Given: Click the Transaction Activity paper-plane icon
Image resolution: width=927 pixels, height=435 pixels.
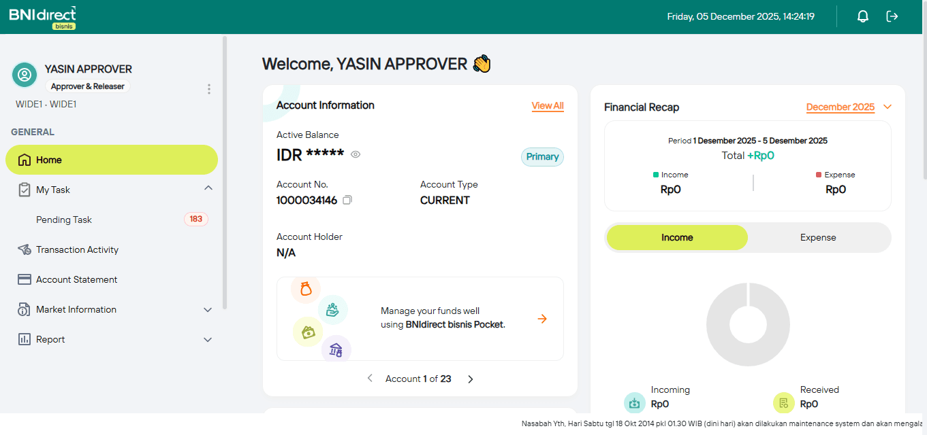Looking at the screenshot, I should click(25, 249).
